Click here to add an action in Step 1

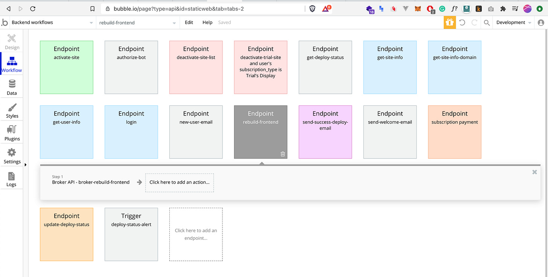pos(180,182)
